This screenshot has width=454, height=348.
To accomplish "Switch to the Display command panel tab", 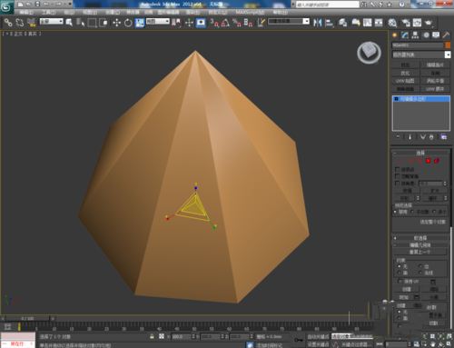I will point(436,35).
